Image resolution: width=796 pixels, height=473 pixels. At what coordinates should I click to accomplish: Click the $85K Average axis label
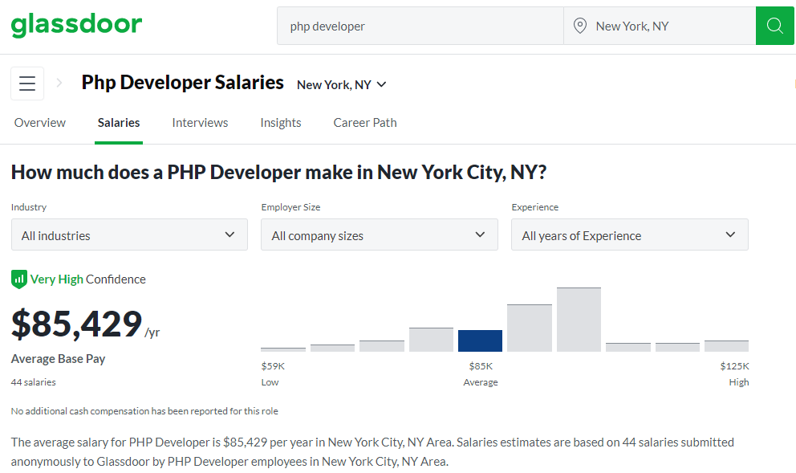pos(481,374)
